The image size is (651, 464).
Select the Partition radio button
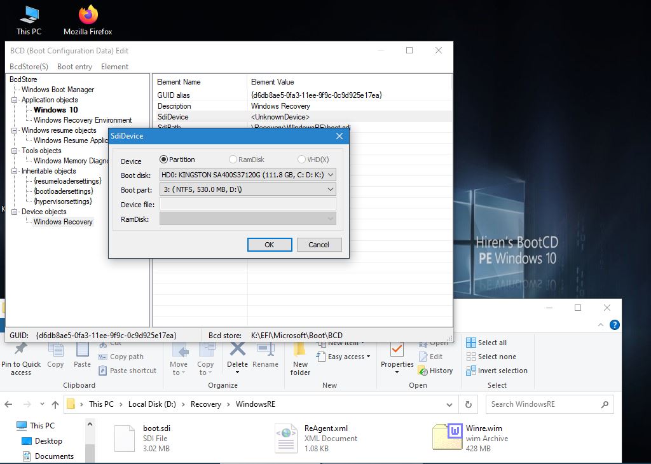(164, 160)
